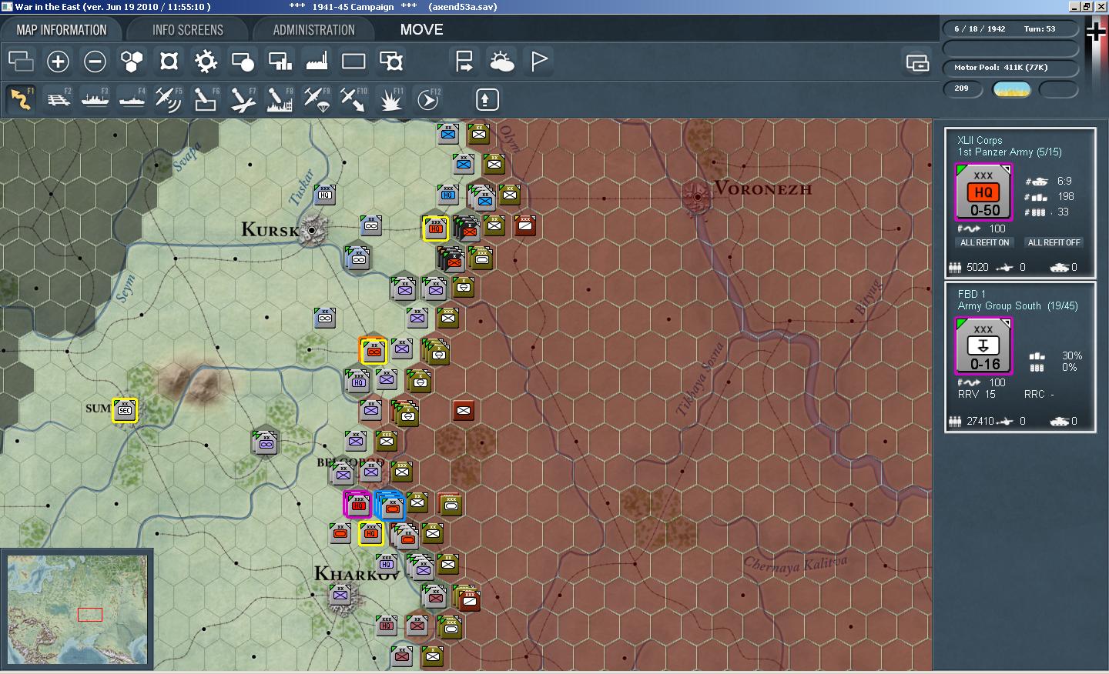The image size is (1109, 674).
Task: Click the minimap overview in bottom left
Action: click(77, 609)
